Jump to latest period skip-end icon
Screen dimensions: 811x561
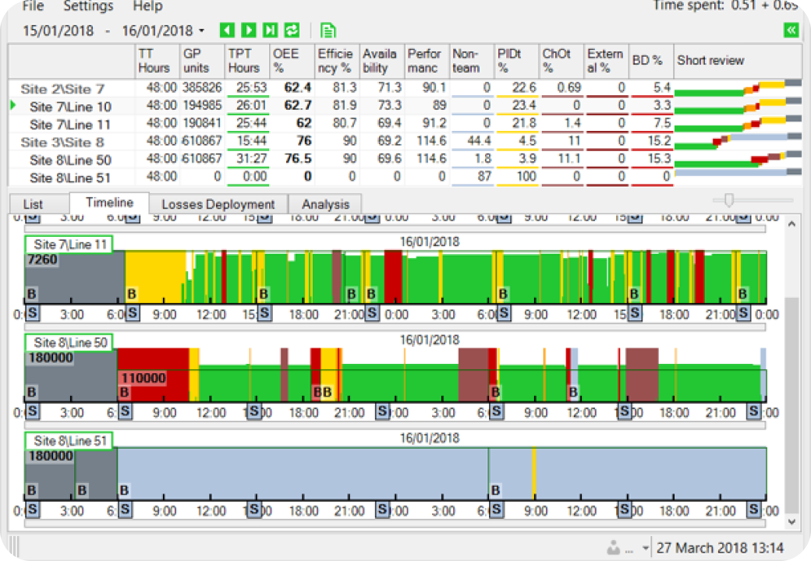pyautogui.click(x=271, y=30)
